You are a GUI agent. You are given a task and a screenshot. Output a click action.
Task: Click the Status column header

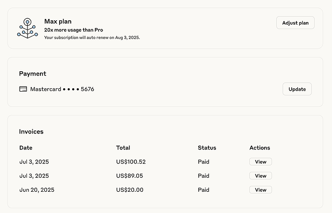click(x=207, y=147)
